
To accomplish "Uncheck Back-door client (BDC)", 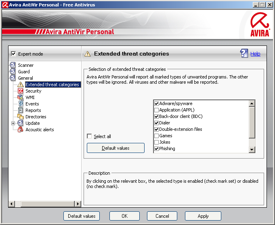I will pos(156,116).
